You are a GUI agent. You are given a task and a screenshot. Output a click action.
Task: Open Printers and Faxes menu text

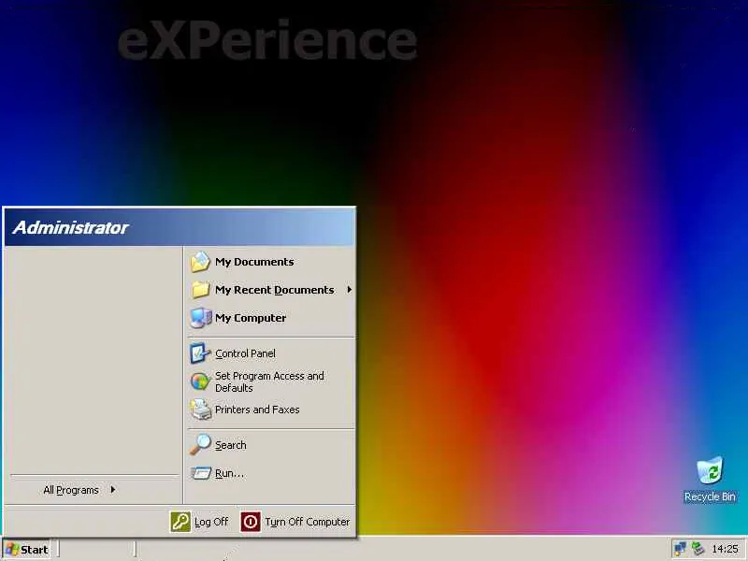pyautogui.click(x=257, y=410)
